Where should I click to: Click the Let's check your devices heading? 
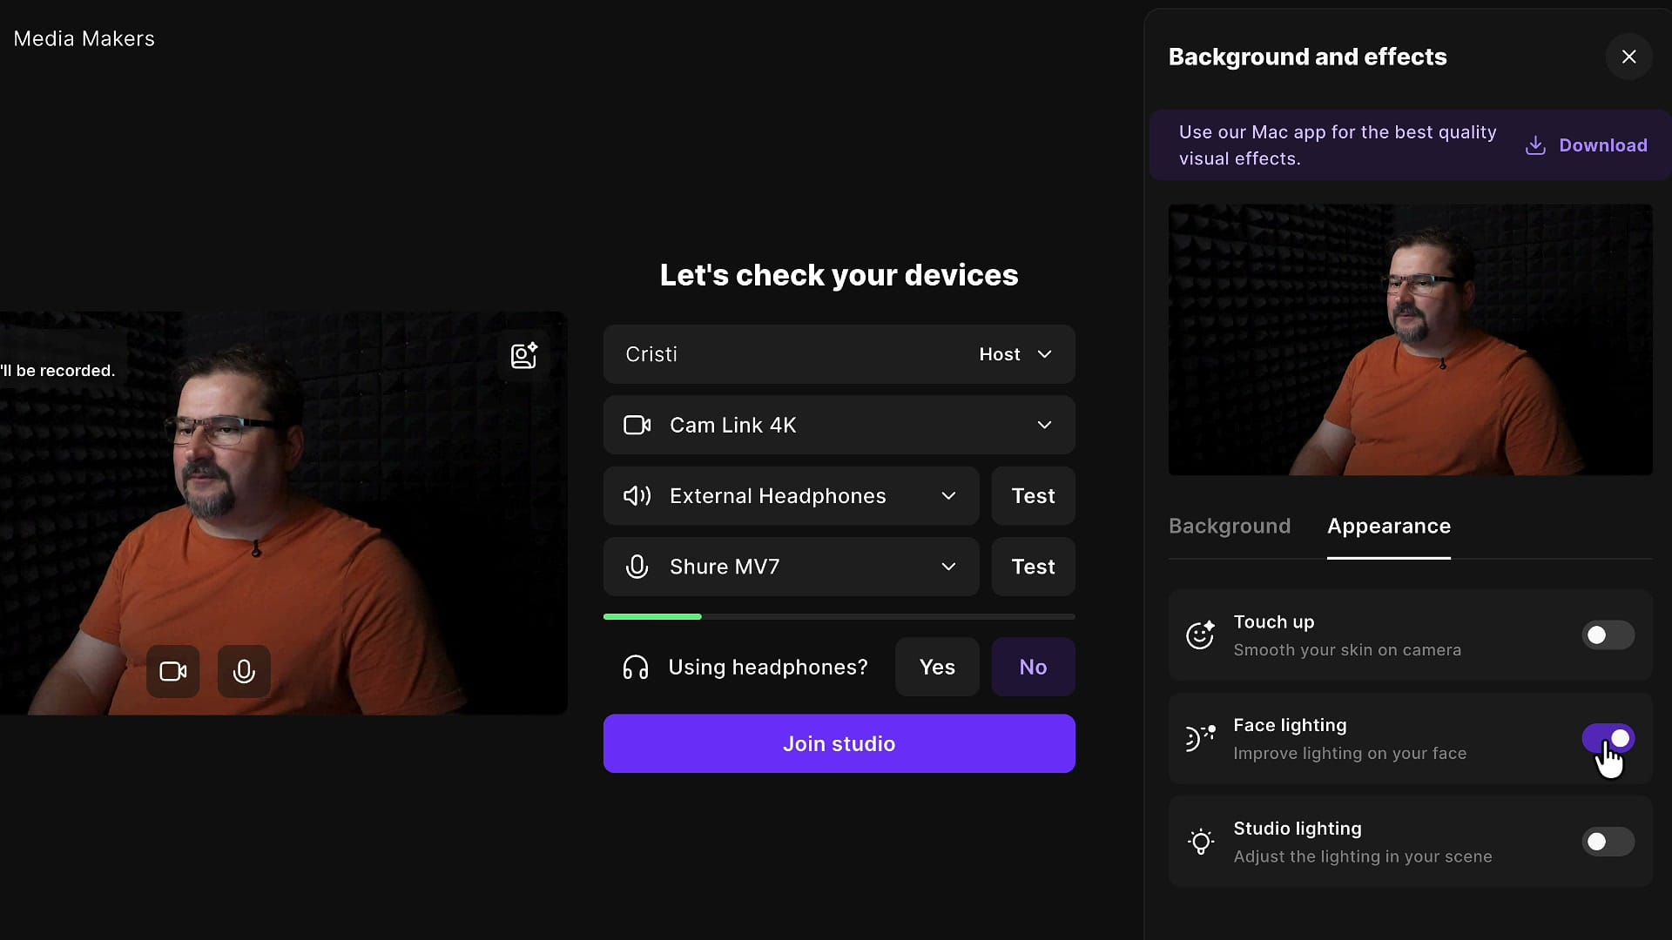839,275
